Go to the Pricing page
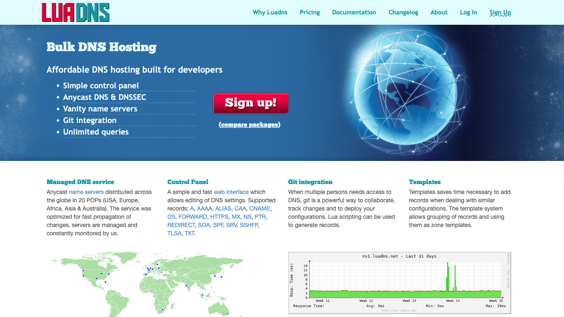This screenshot has width=564, height=317. click(x=310, y=12)
